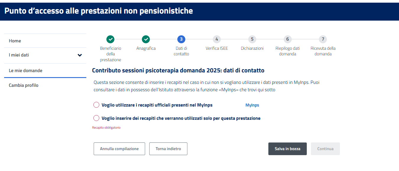Click step 3 Dati di contatto circle

(x=181, y=39)
